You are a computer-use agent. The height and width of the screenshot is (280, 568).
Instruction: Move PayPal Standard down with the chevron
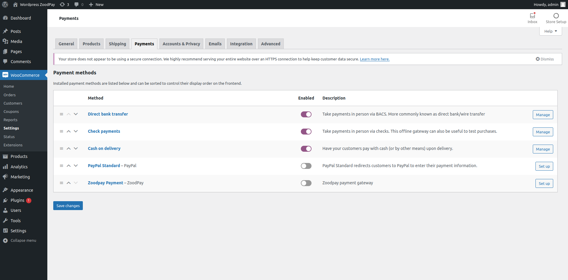[76, 166]
